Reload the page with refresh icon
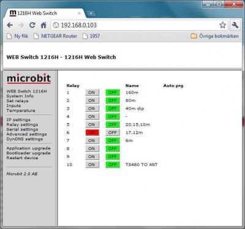The width and height of the screenshot is (245, 229). [32, 25]
